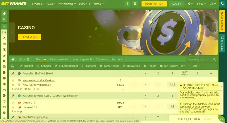Open the gift bonus icon in header

pyautogui.click(x=135, y=4)
